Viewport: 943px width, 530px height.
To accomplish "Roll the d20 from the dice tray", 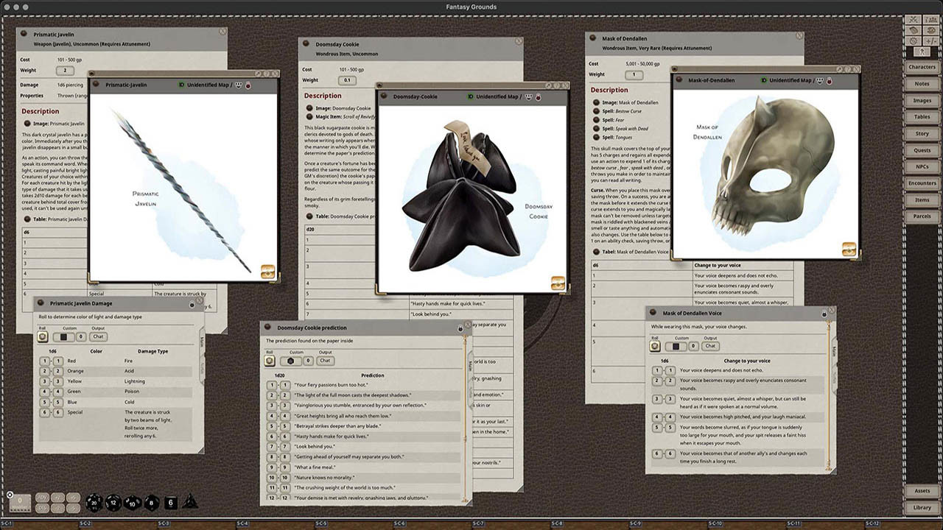I will 94,503.
